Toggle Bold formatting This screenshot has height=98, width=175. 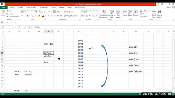coord(22,16)
